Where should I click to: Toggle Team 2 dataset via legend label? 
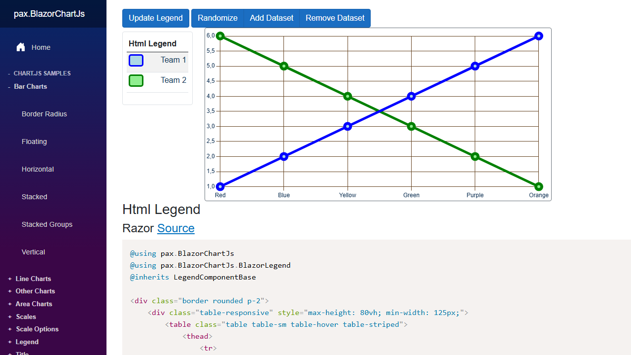(x=174, y=80)
